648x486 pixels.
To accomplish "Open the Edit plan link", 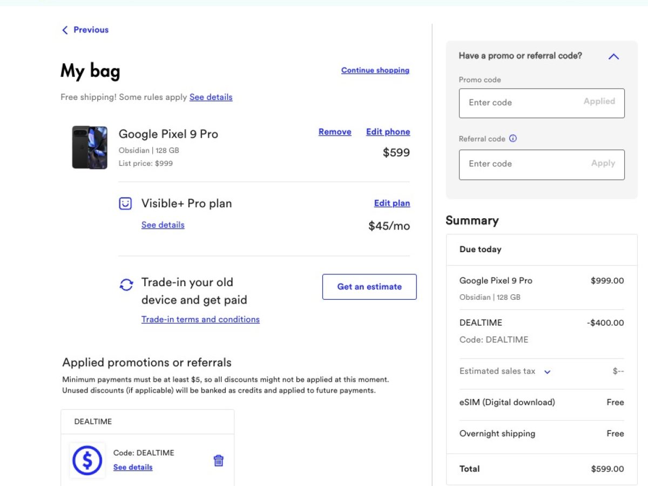I will tap(391, 204).
